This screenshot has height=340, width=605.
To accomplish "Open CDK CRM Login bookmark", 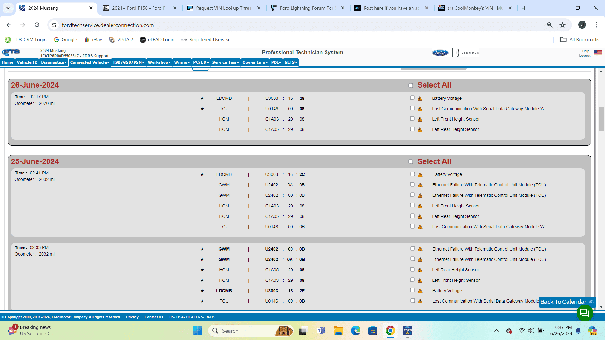I will point(26,40).
